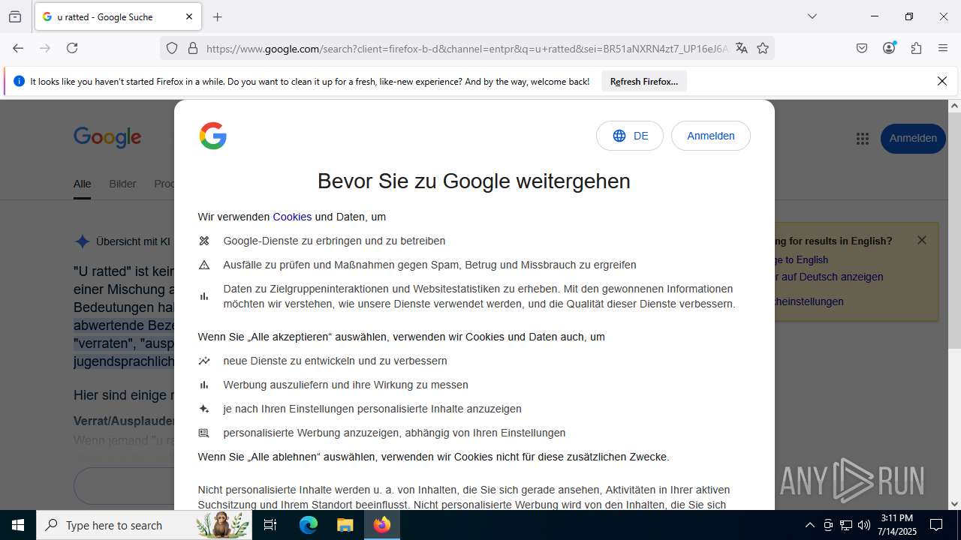Open Windows notification center icon
Screen dimensions: 961x540
(936, 525)
